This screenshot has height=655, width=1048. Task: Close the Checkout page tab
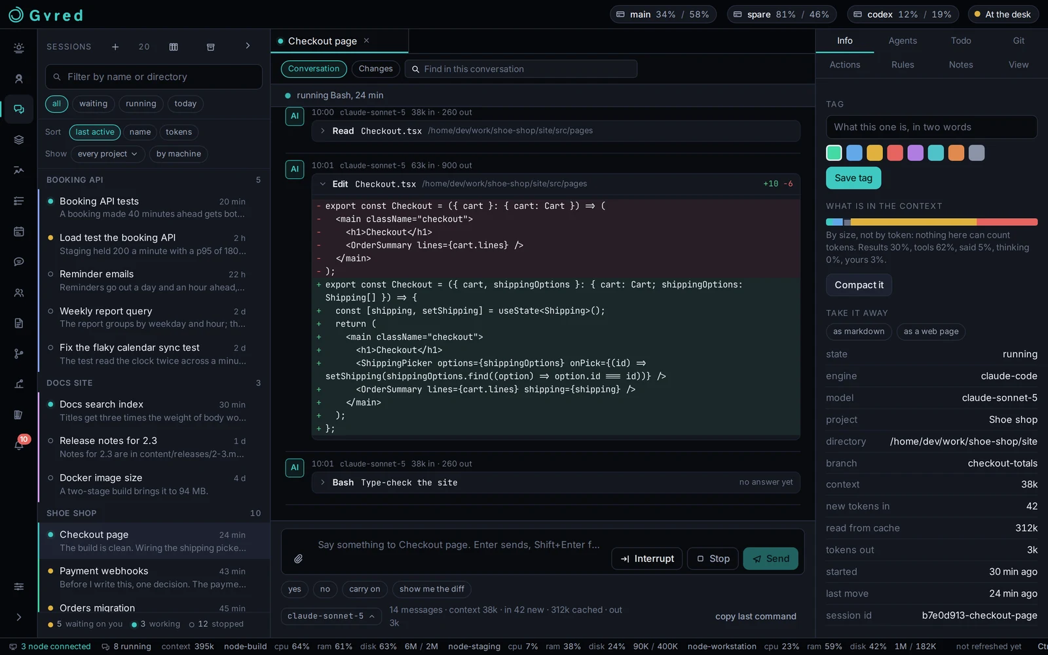(x=367, y=41)
